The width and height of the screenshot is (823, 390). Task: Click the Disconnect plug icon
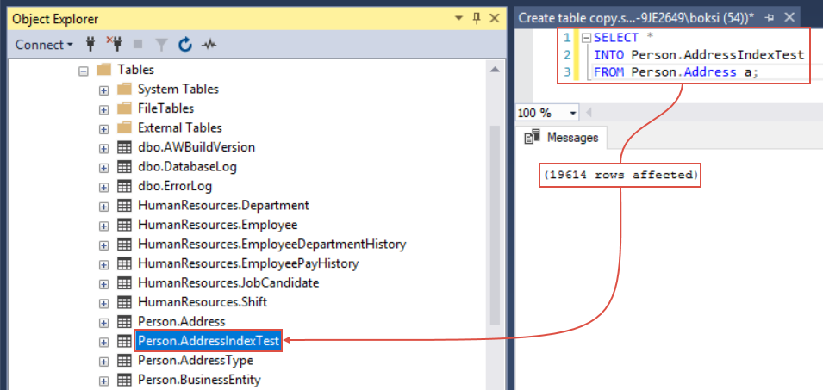114,44
